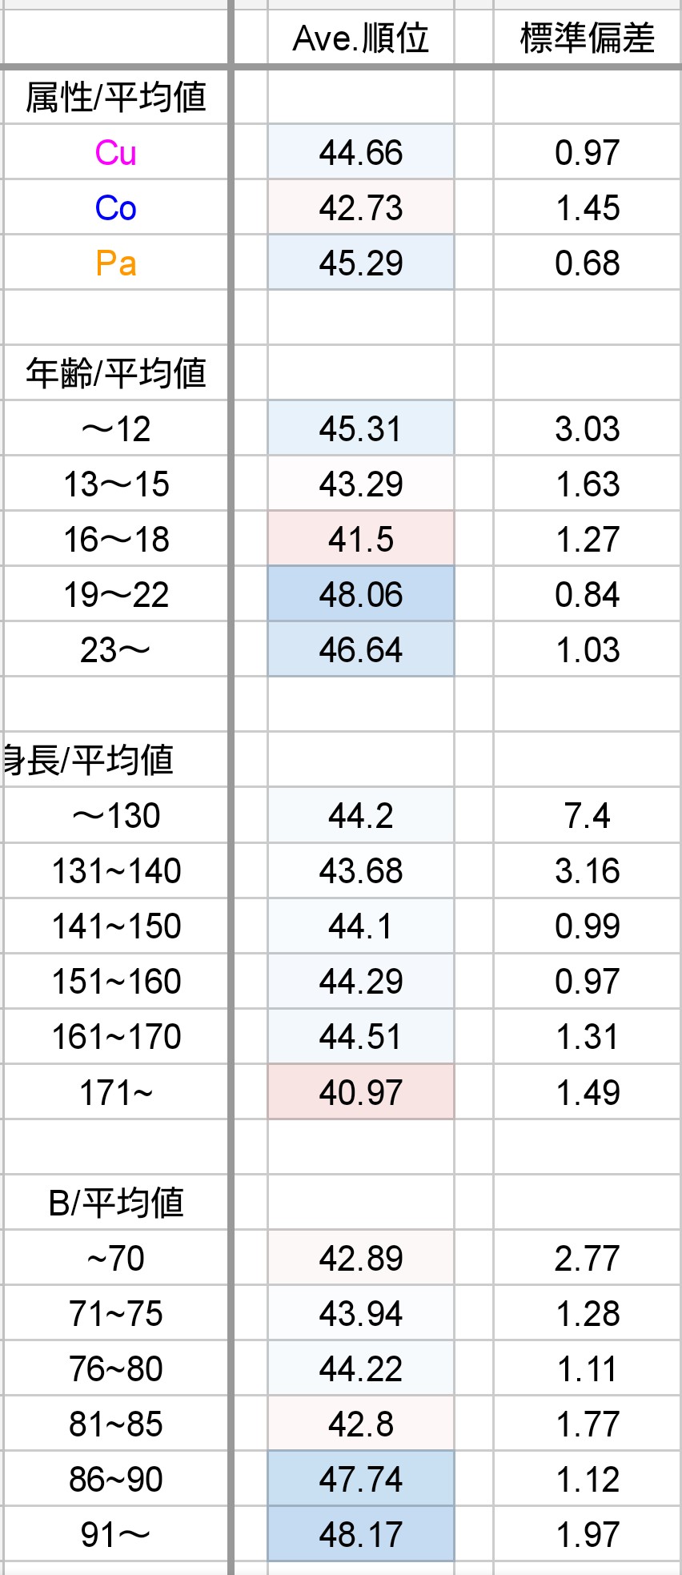
Task: Click the 48.06 average rank cell
Action: 360,595
